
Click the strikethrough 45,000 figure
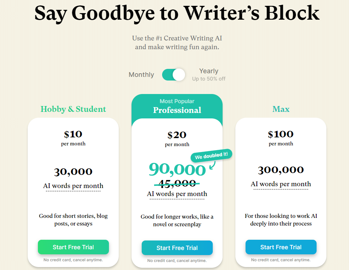tap(177, 183)
